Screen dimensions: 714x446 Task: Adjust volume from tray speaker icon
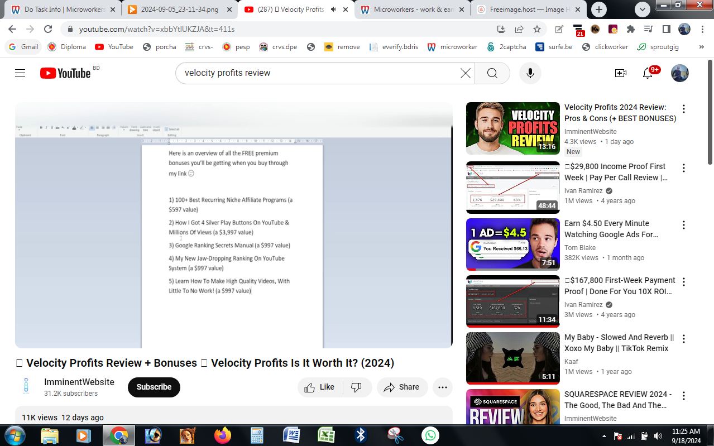click(658, 435)
